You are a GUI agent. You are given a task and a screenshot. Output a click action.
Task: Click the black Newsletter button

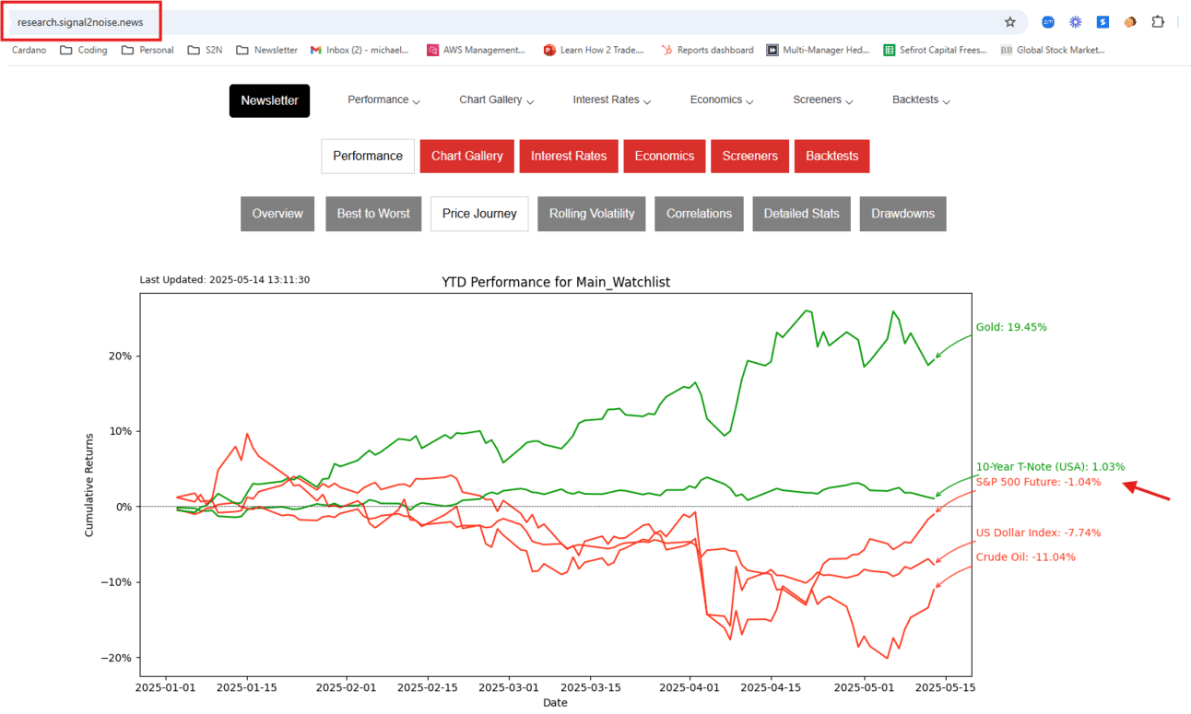[x=269, y=101]
